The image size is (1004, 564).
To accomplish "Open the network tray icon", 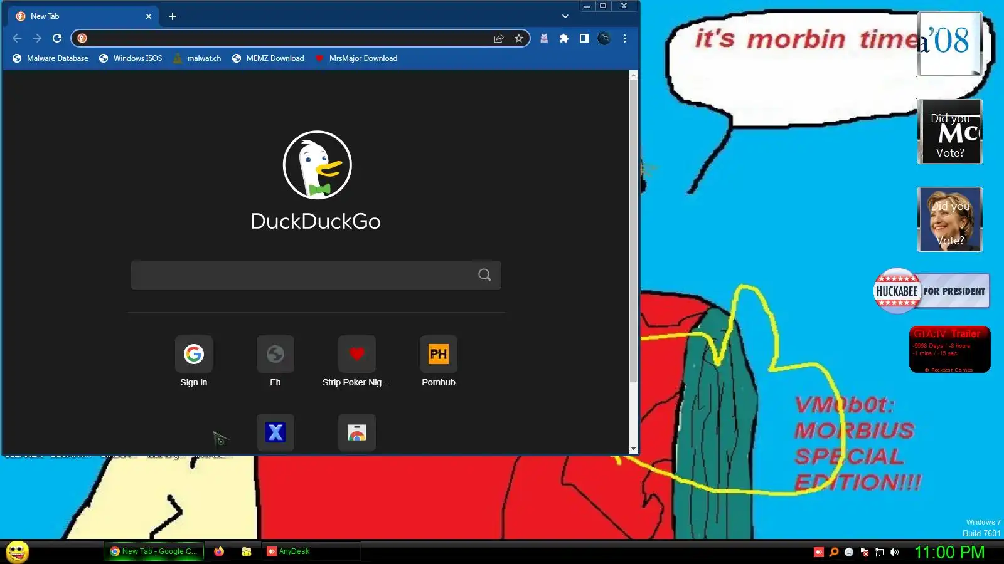I will point(879,552).
